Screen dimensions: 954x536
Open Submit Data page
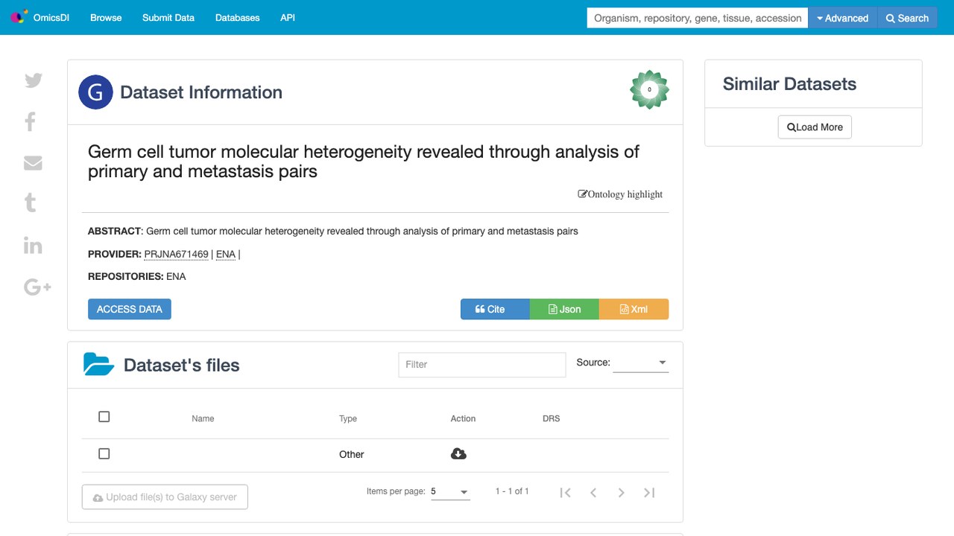click(x=168, y=18)
